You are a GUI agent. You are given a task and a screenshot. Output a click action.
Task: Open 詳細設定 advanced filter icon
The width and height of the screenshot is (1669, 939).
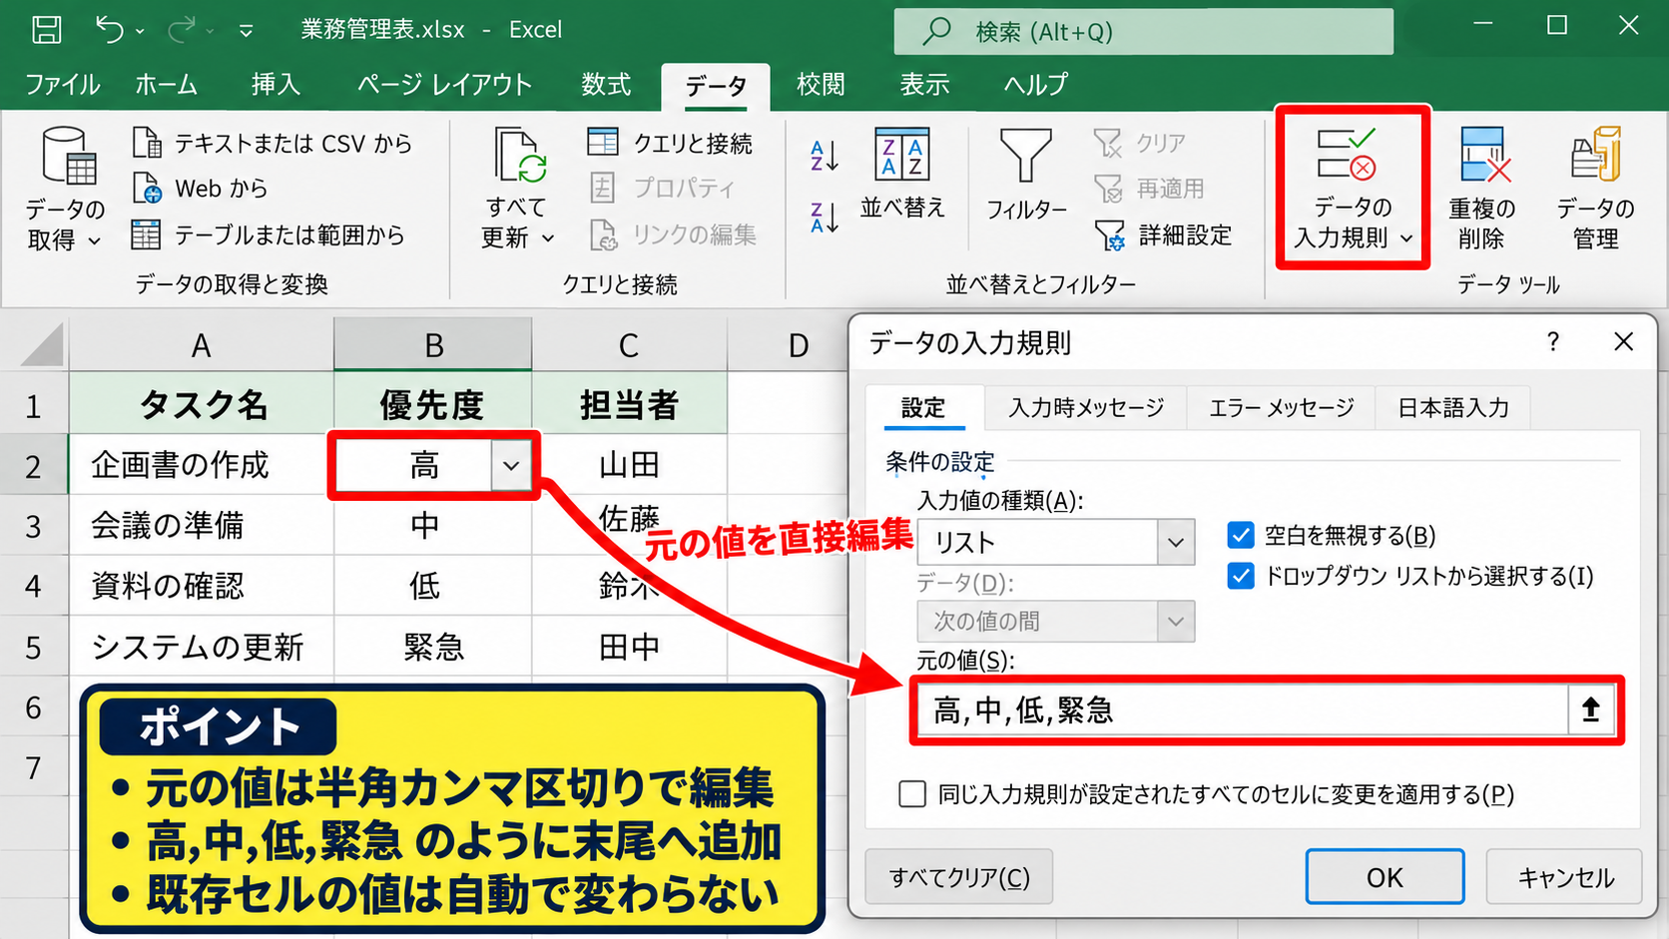(1108, 235)
